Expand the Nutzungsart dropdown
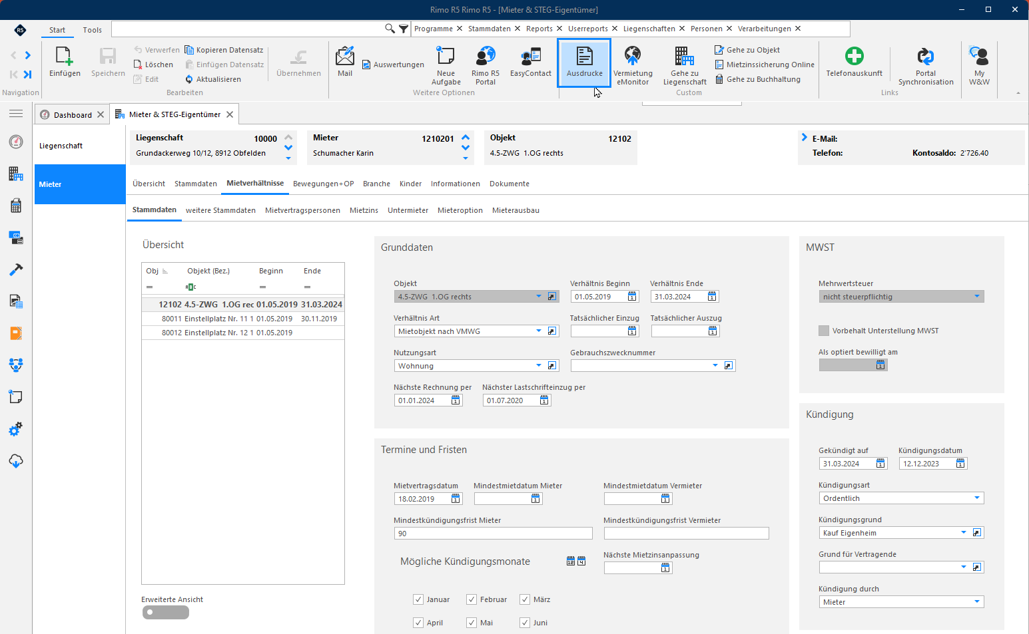Screen dimensions: 1029x634 coord(539,366)
